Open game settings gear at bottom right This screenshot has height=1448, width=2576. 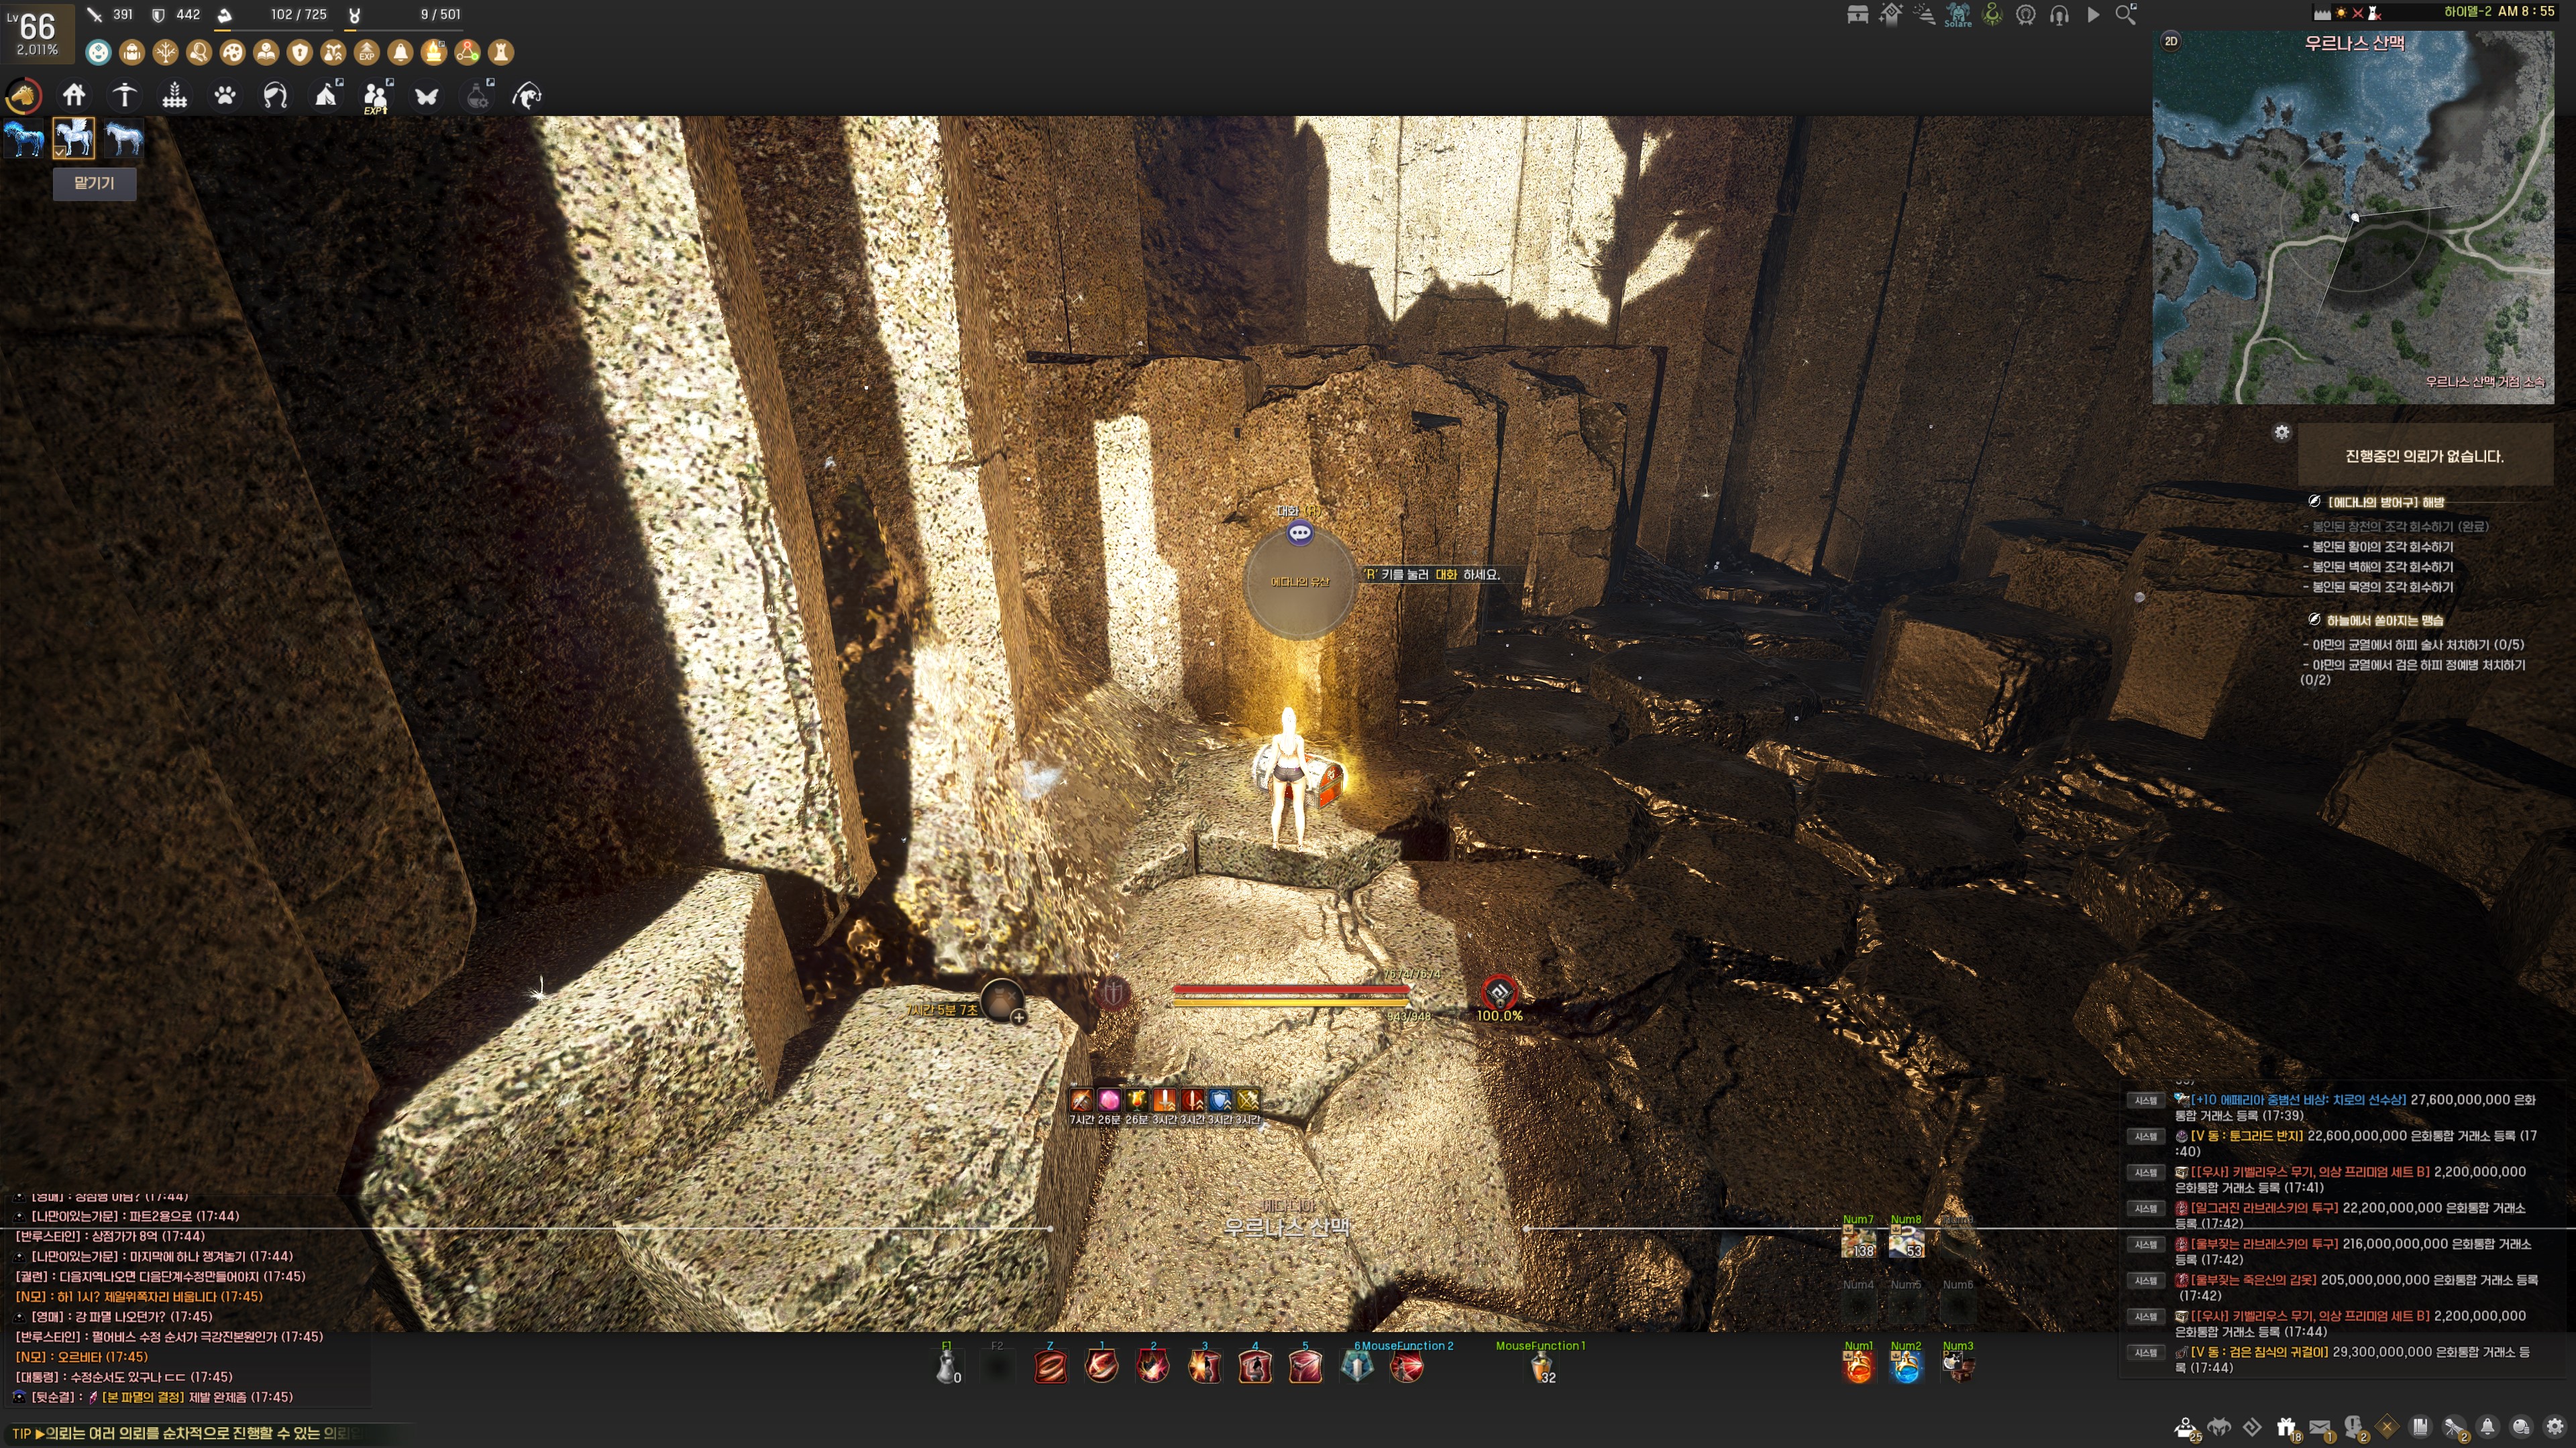(2554, 1426)
